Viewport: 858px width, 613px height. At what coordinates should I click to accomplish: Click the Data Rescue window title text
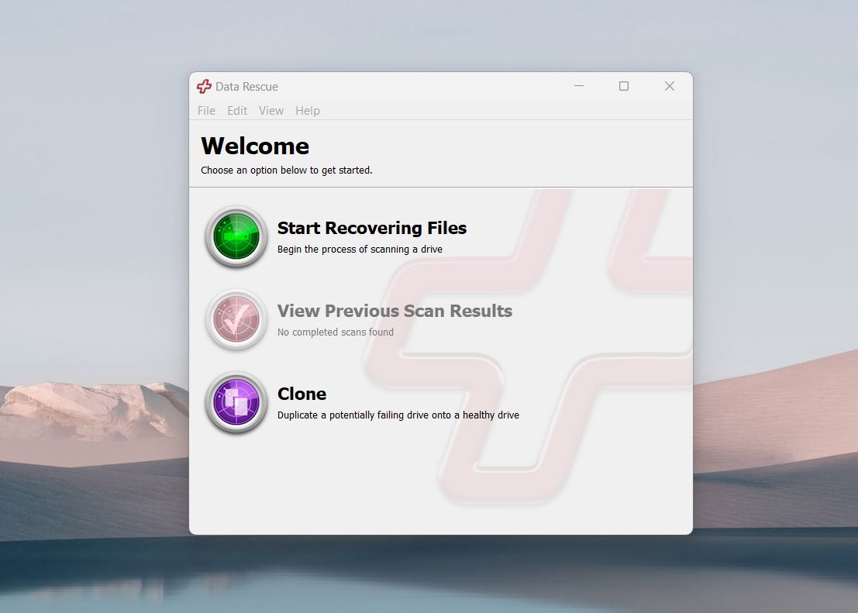click(x=246, y=87)
